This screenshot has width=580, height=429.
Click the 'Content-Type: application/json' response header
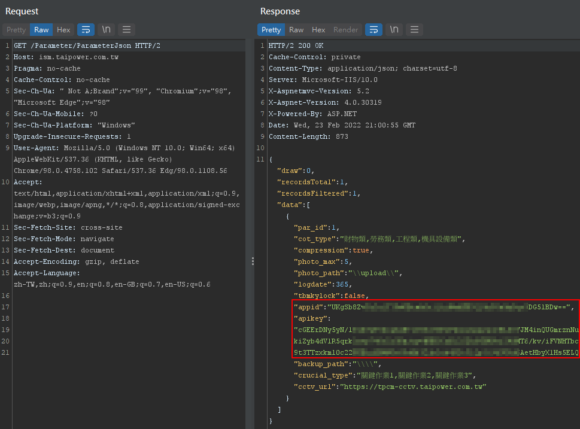click(363, 68)
